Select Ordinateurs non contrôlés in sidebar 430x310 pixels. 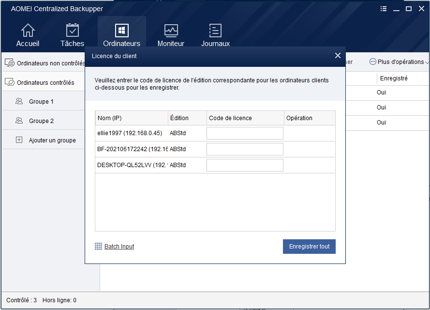click(x=44, y=63)
